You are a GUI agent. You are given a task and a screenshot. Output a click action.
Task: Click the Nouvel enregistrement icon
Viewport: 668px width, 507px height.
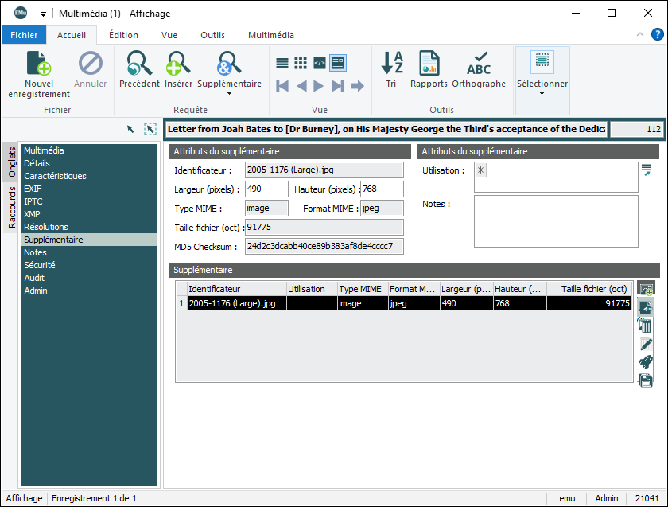coord(39,64)
